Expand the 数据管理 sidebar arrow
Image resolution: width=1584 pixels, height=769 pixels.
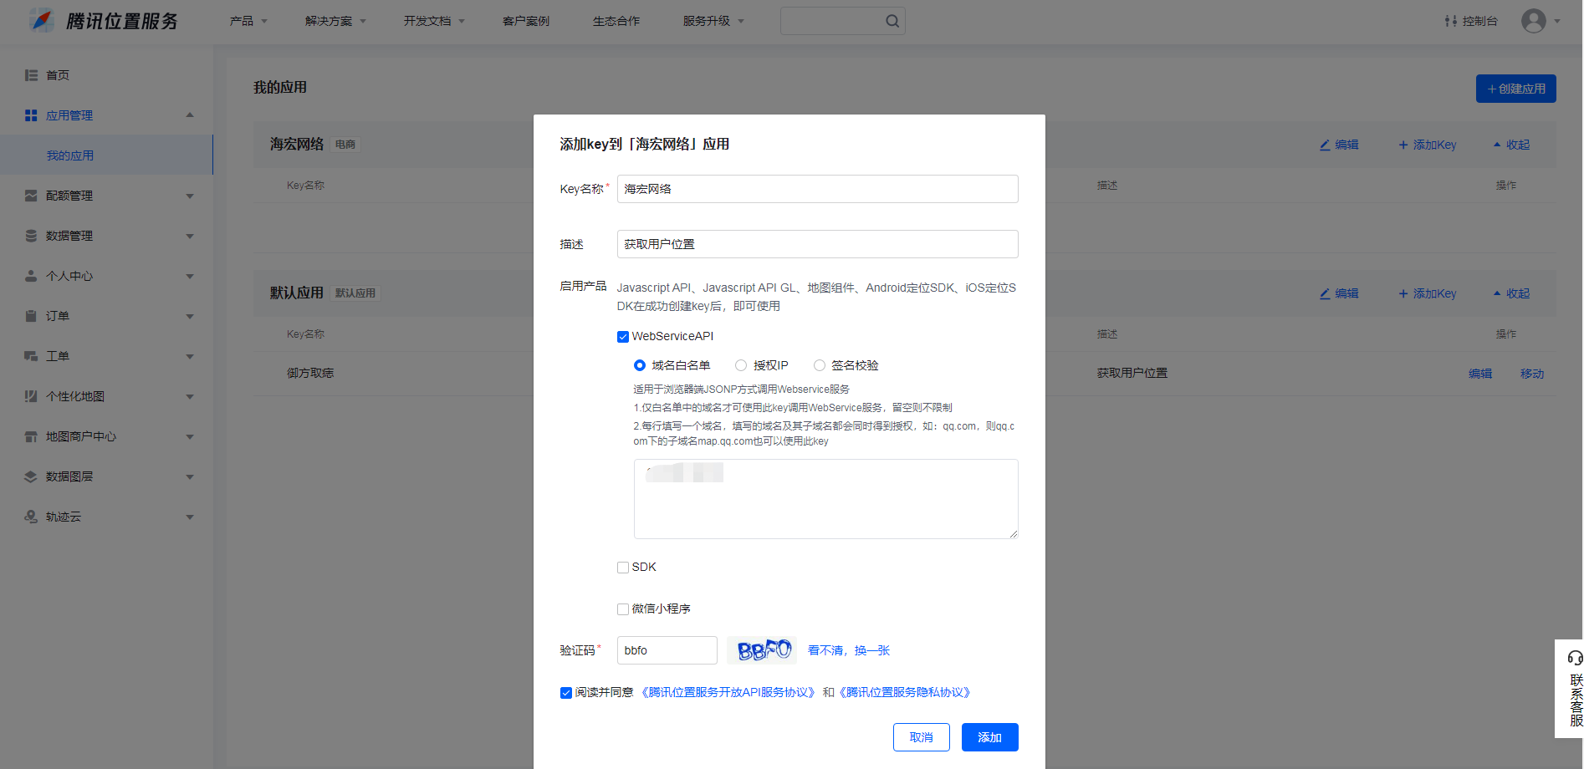tap(190, 237)
